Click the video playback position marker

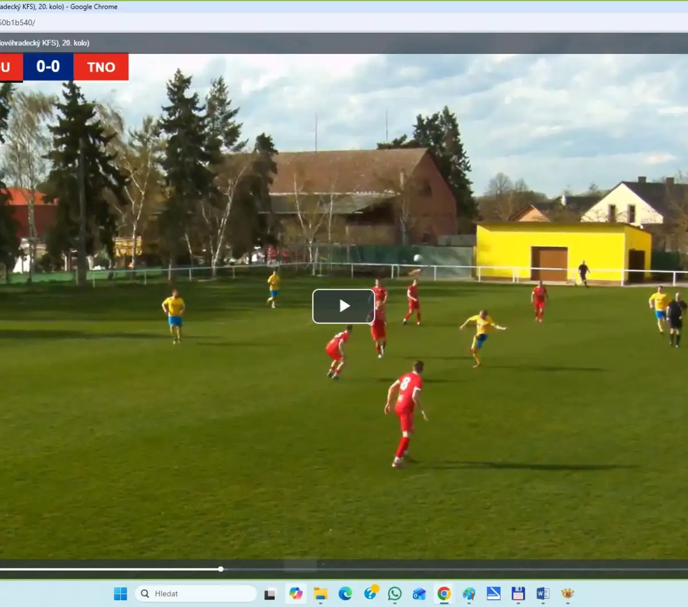coord(220,569)
